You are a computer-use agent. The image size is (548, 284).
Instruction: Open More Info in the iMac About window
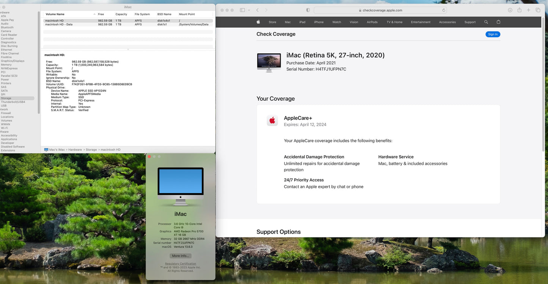coord(180,256)
